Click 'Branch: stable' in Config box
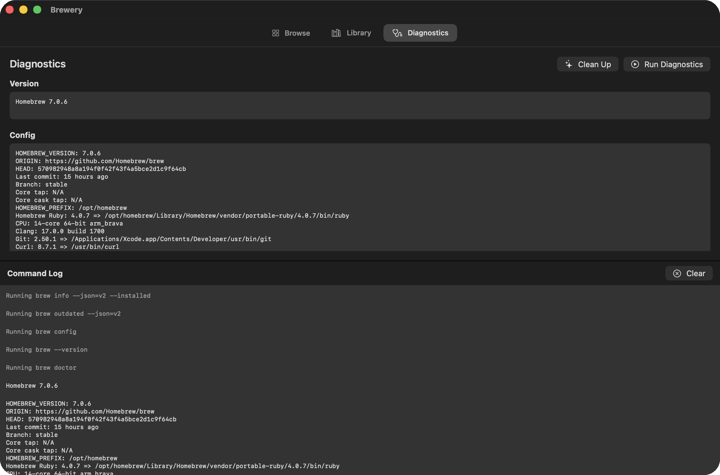 (x=41, y=184)
